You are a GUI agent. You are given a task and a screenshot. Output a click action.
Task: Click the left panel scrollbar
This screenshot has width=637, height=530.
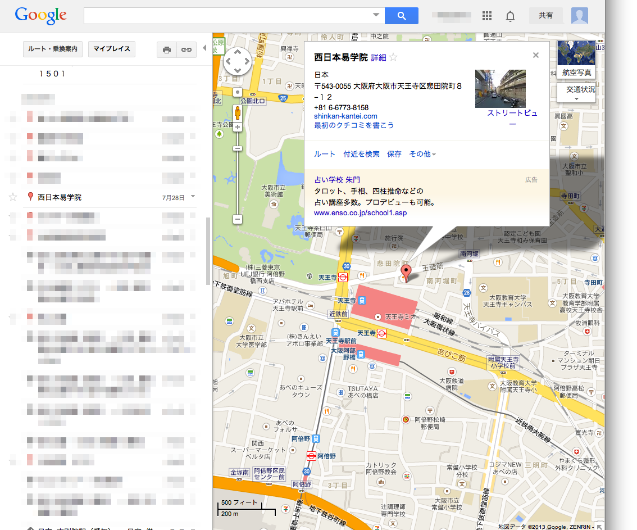208,251
